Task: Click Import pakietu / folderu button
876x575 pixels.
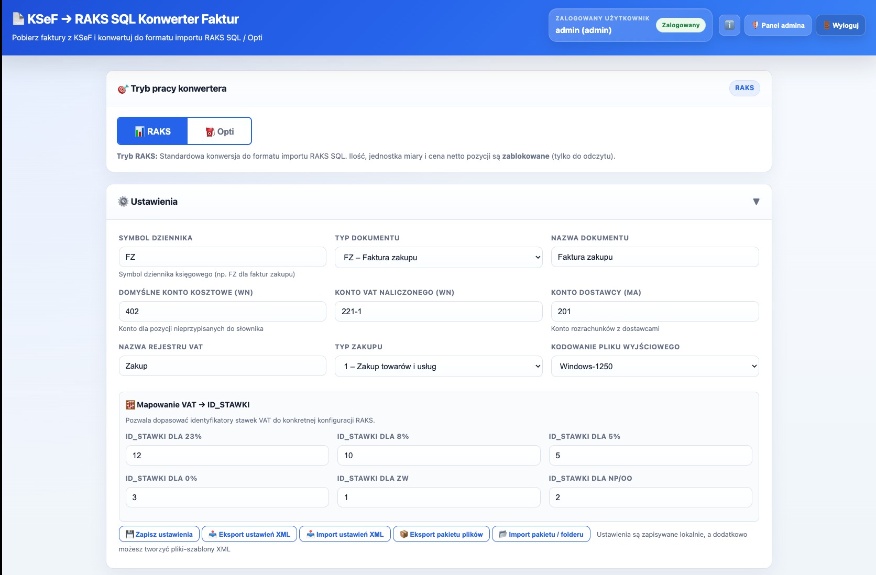Action: click(541, 534)
